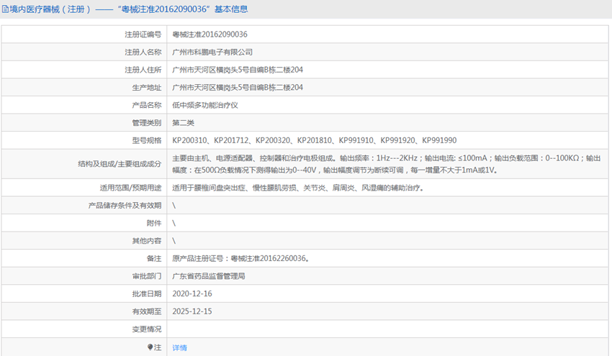
Task: Click the model list starting with KP200310
Action: coord(314,140)
